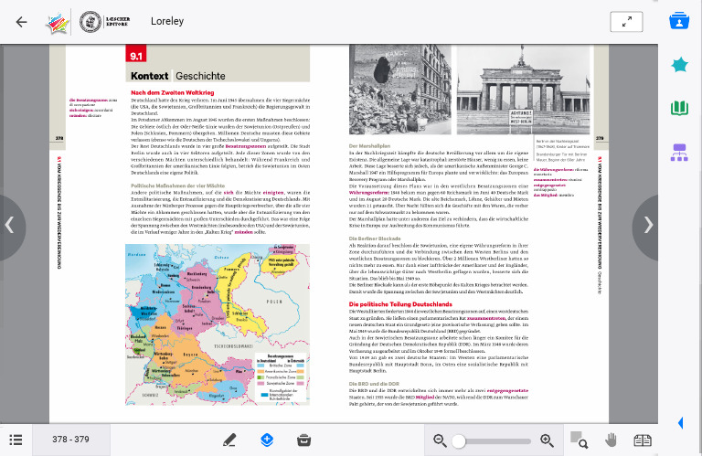This screenshot has height=456, width=702.
Task: Select the pencil annotation tool
Action: click(229, 440)
